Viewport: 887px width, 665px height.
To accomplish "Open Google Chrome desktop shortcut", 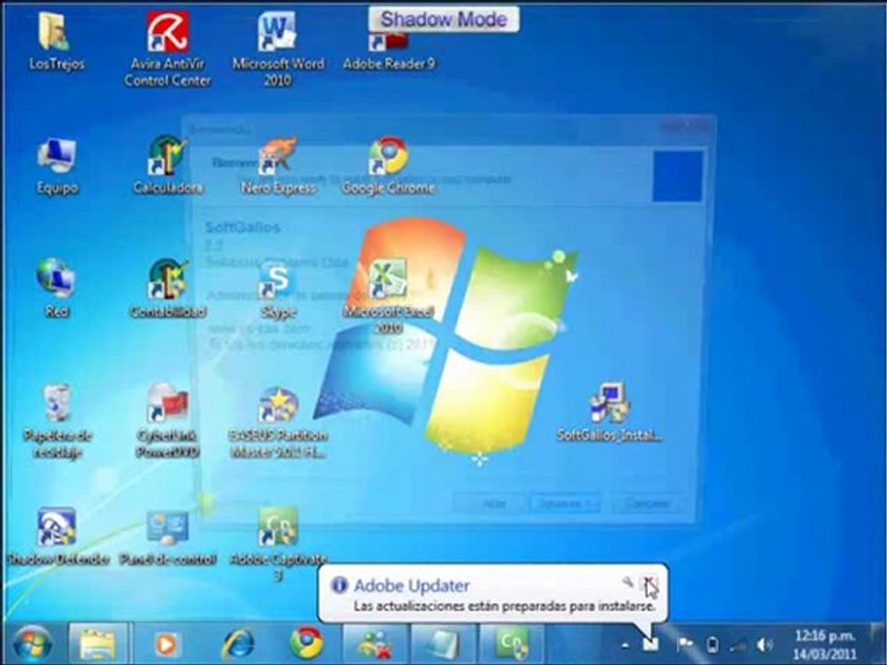I will (389, 165).
